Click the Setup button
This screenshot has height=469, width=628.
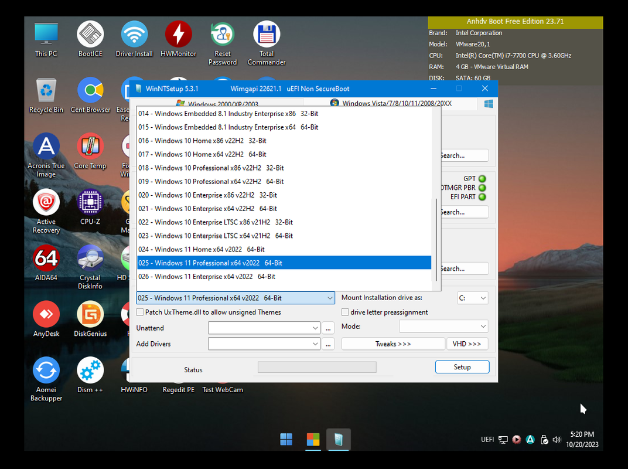pyautogui.click(x=462, y=367)
